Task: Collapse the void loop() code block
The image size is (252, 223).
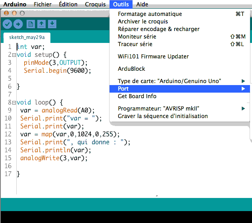Action: 14,103
